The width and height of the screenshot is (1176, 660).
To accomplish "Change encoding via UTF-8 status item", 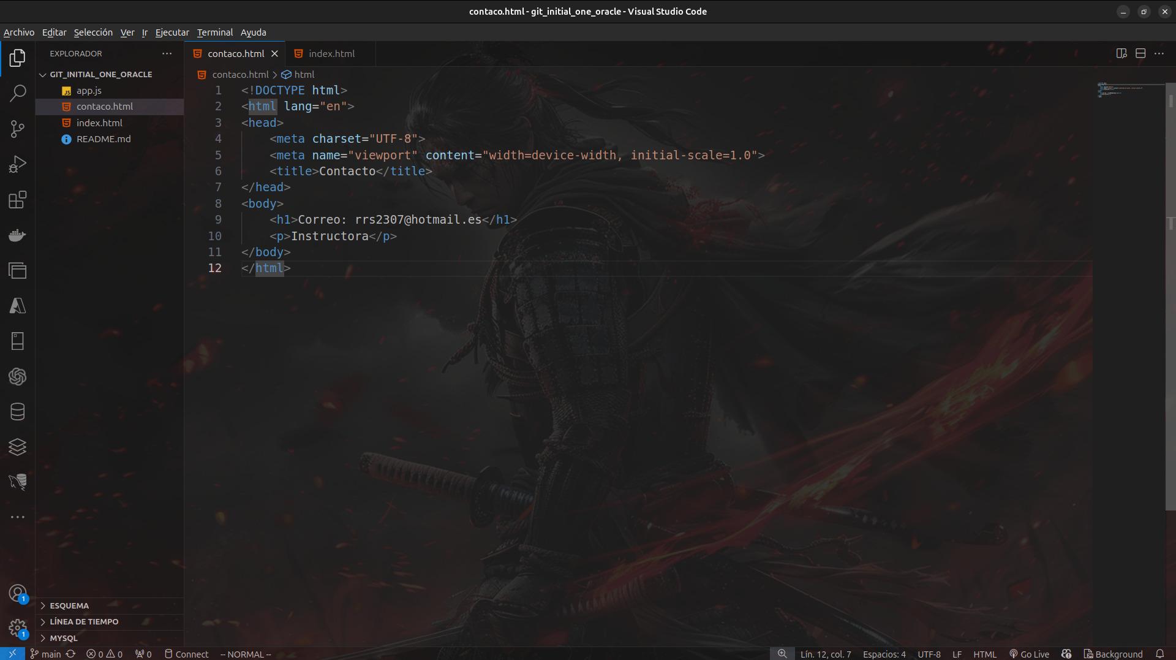I will (929, 654).
